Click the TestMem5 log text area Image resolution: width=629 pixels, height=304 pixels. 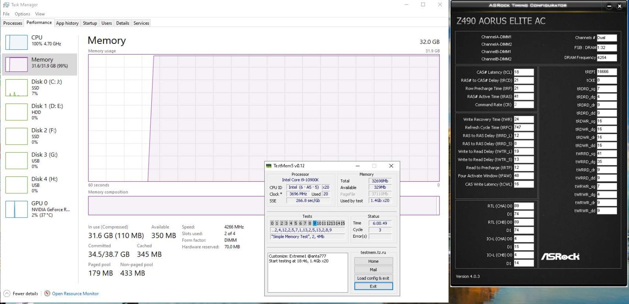click(x=308, y=273)
